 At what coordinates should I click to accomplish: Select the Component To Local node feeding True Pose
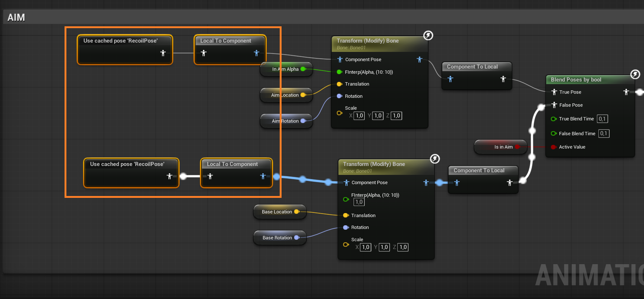(476, 67)
